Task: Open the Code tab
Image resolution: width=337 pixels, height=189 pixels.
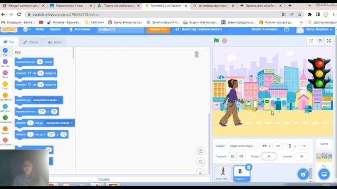Action: coord(9,42)
